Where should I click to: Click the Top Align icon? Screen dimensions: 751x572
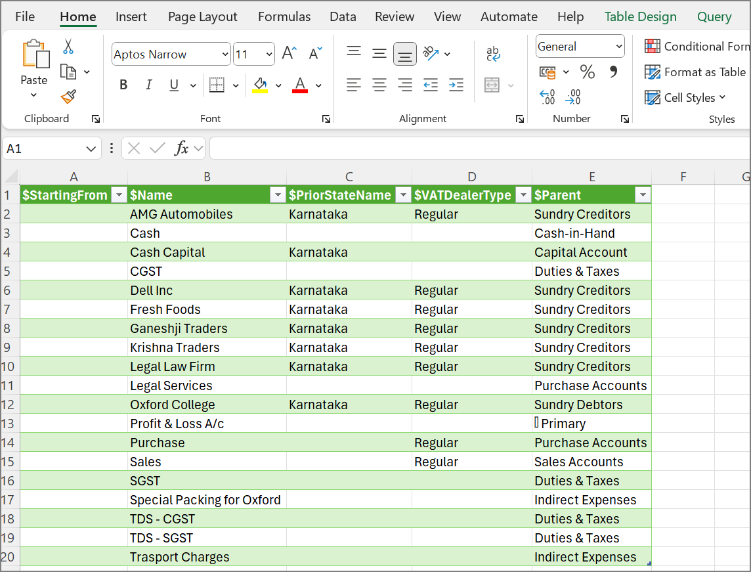point(354,53)
